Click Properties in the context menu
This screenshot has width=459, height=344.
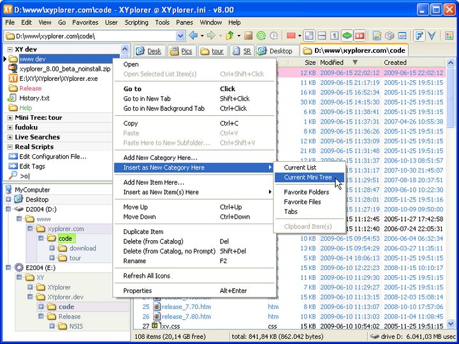click(194, 290)
